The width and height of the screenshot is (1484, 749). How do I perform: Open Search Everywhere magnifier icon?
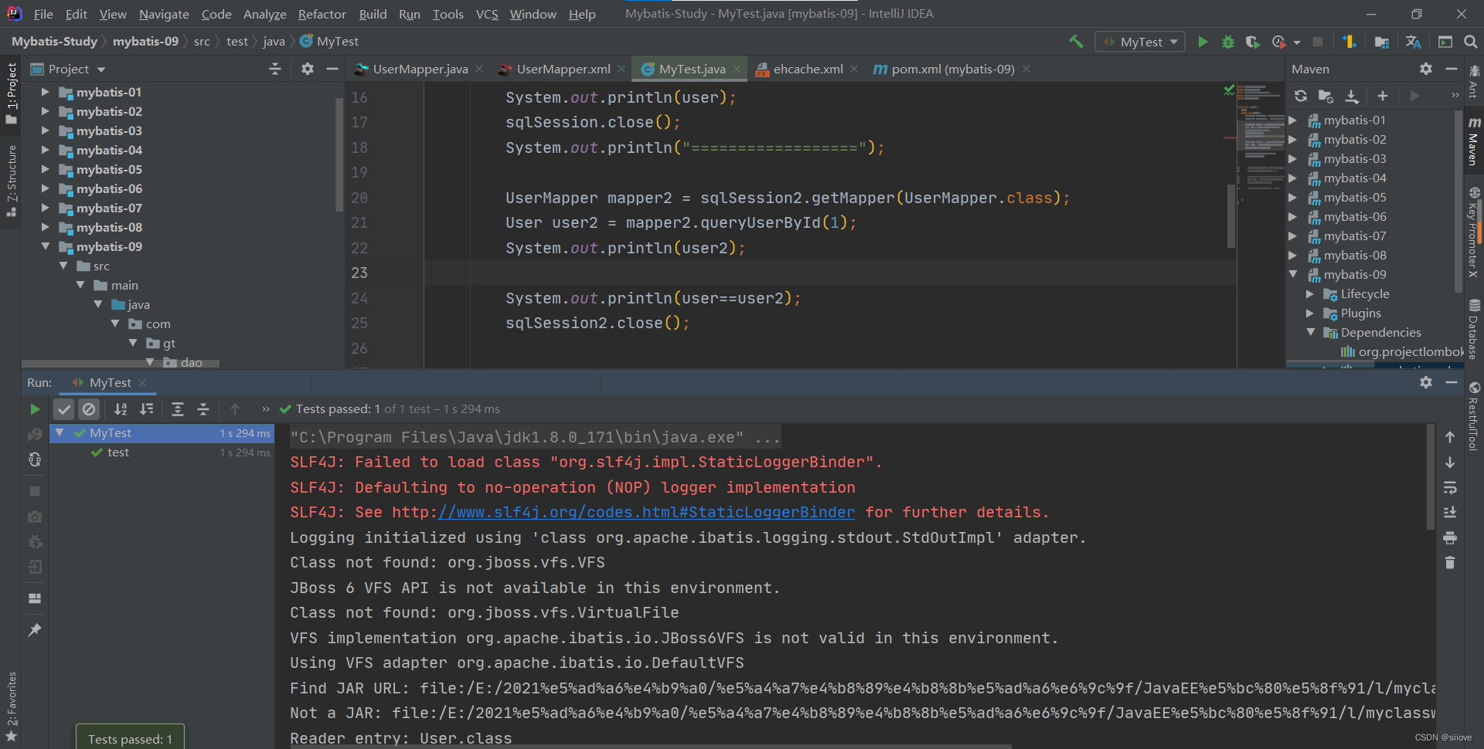pyautogui.click(x=1470, y=42)
